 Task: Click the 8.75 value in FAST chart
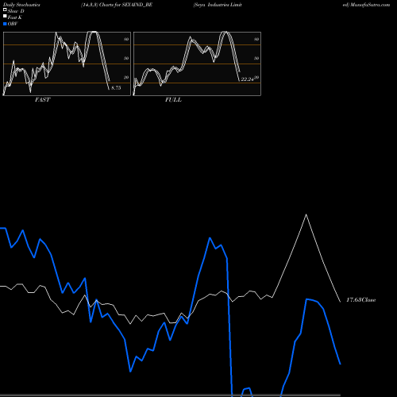click(x=116, y=88)
